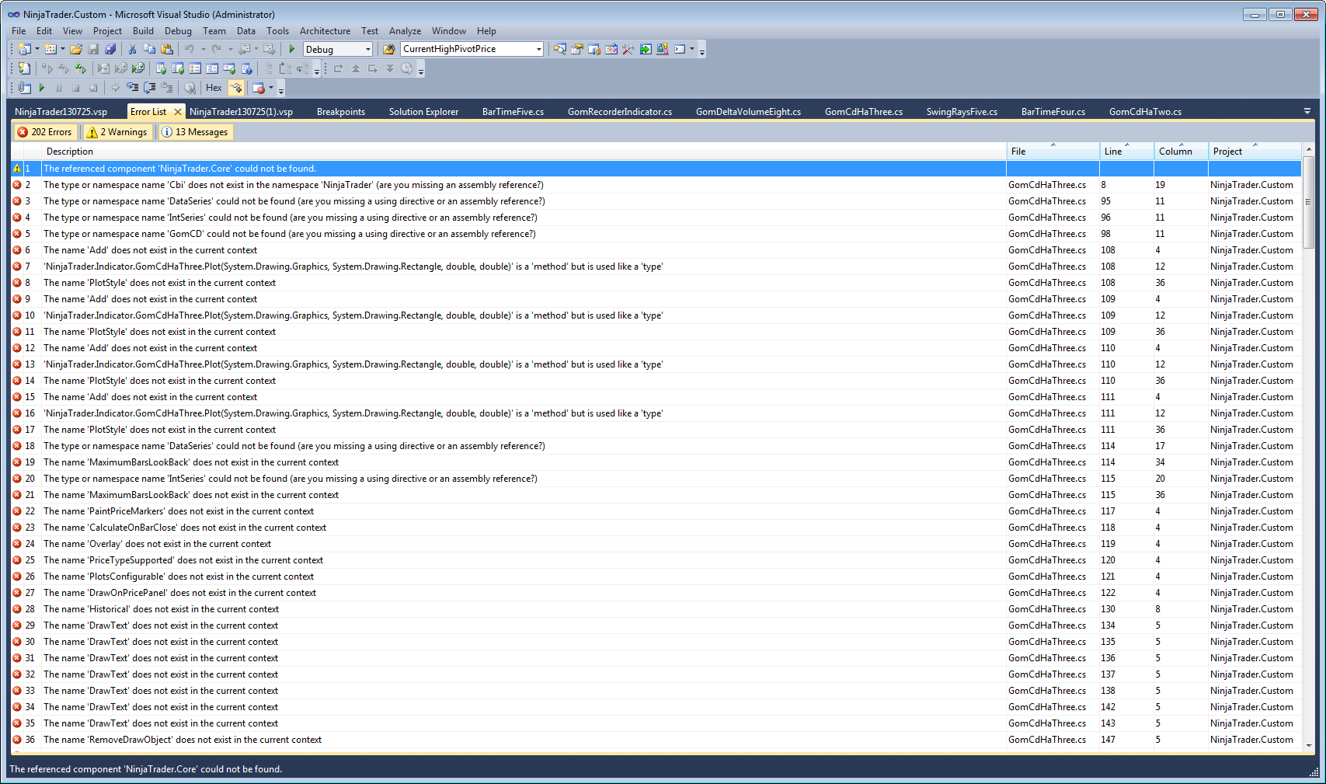Image resolution: width=1326 pixels, height=784 pixels.
Task: Click the Breakpoints window icon
Action: (259, 88)
